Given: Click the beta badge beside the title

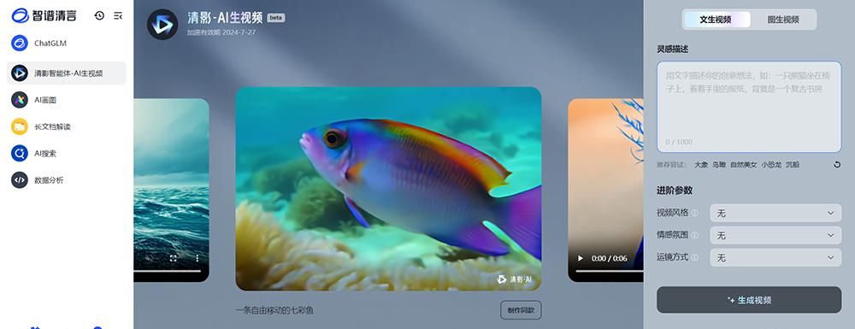Looking at the screenshot, I should [276, 18].
